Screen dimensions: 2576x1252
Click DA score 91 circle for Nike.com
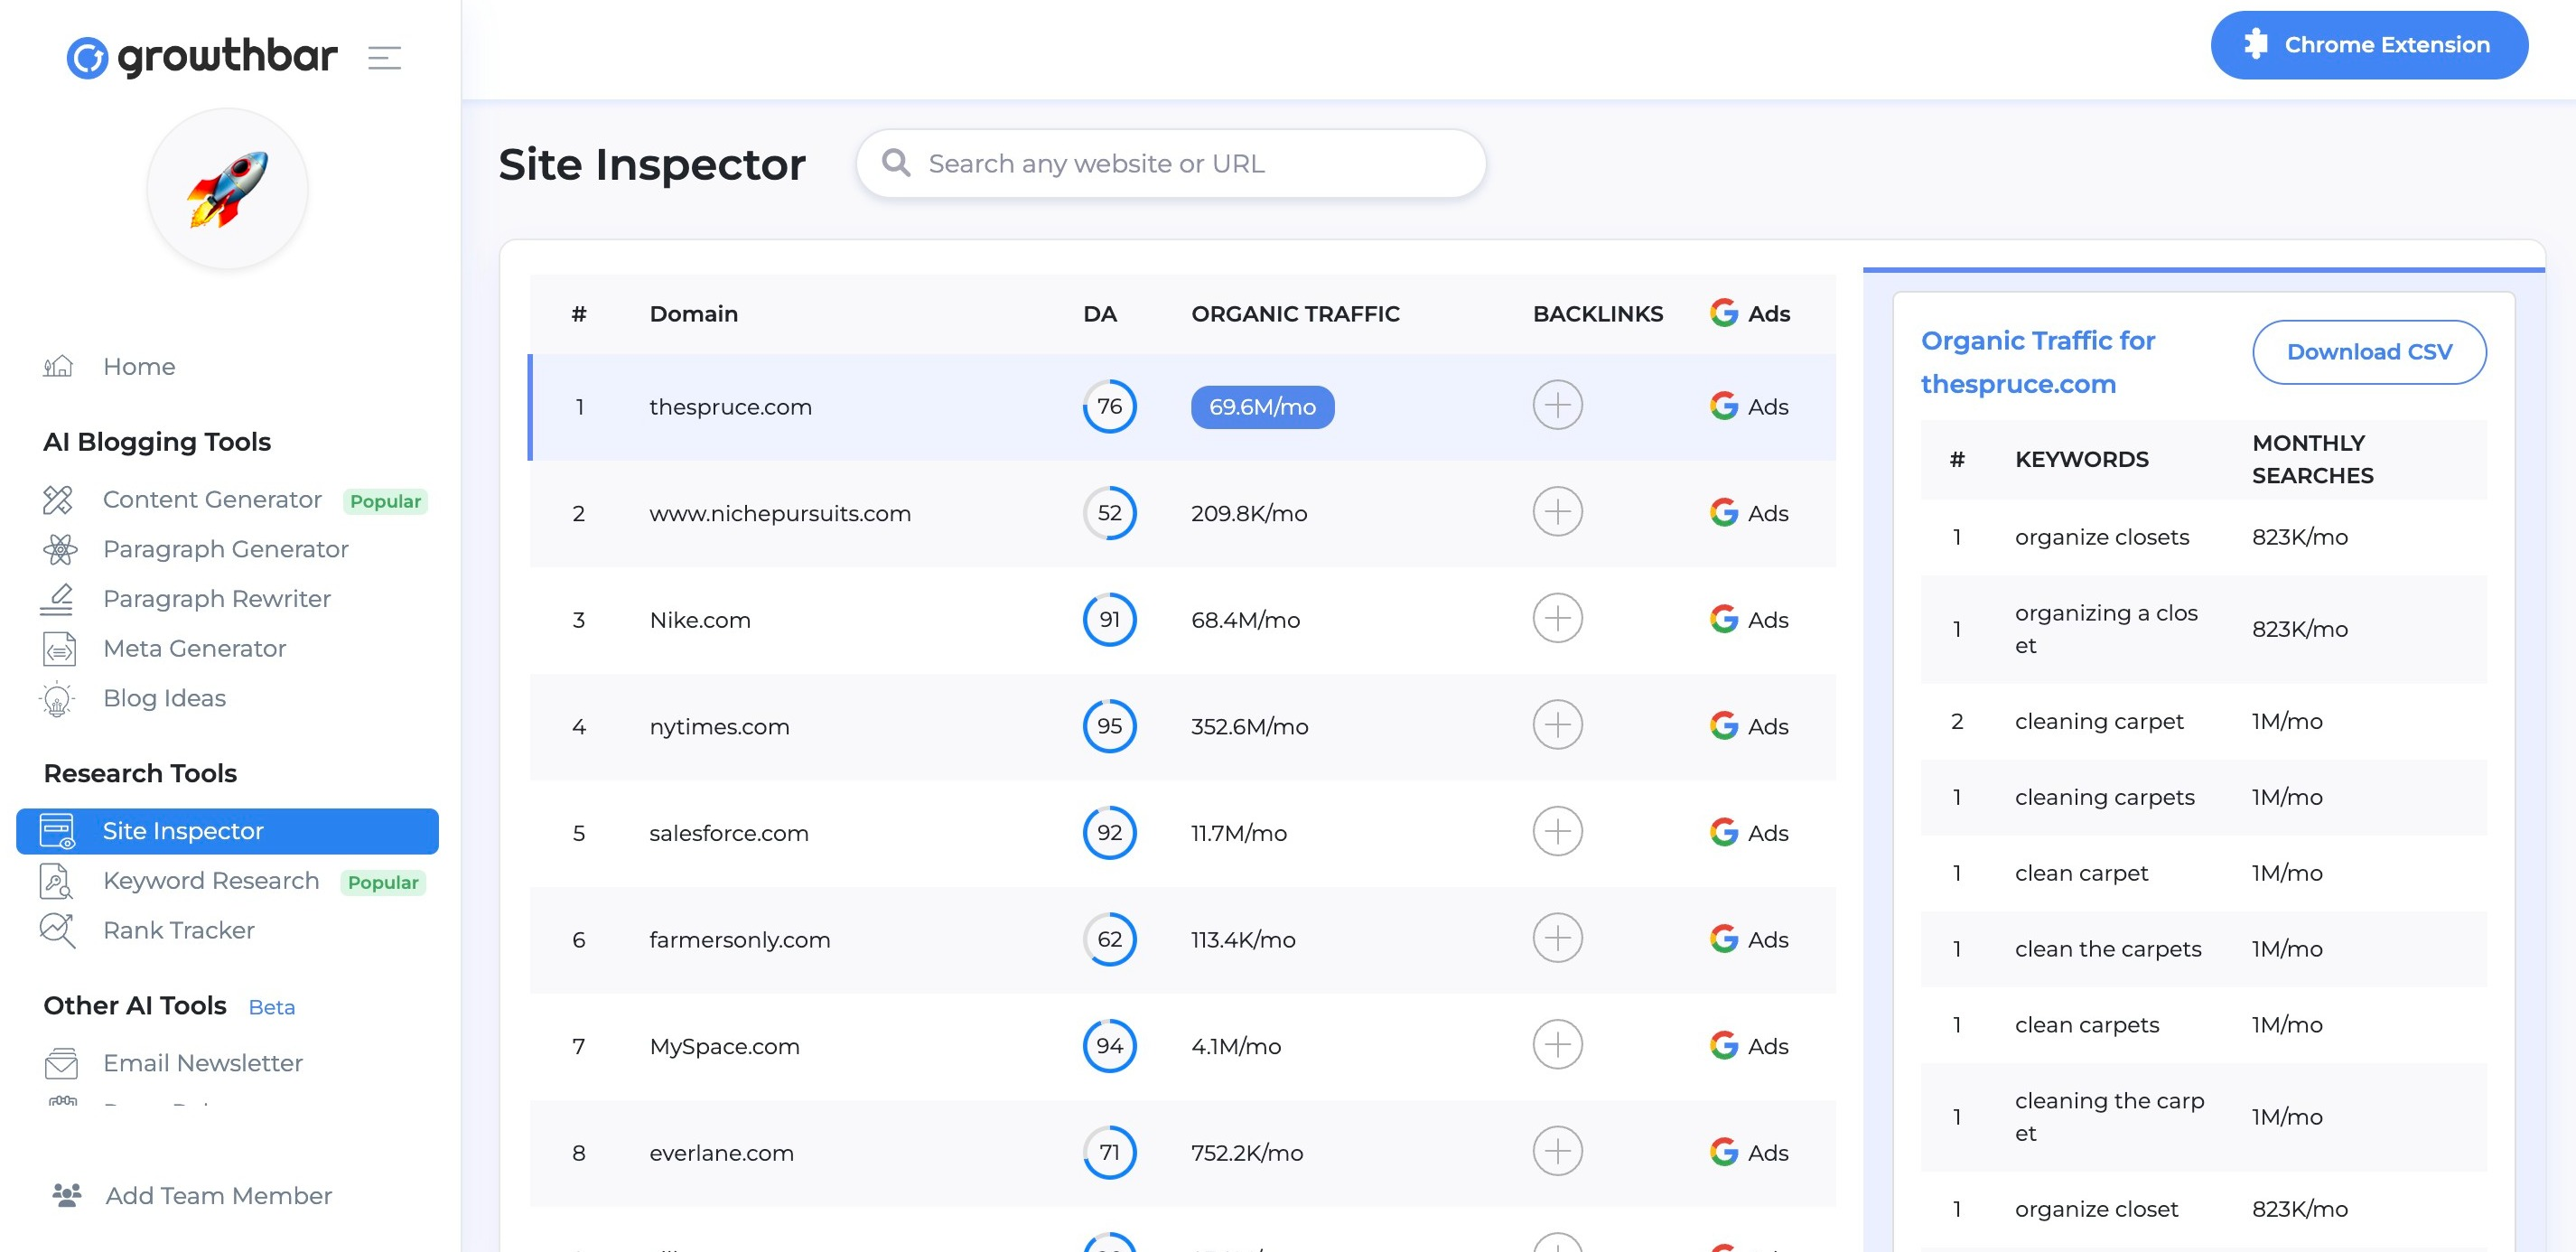coord(1109,620)
